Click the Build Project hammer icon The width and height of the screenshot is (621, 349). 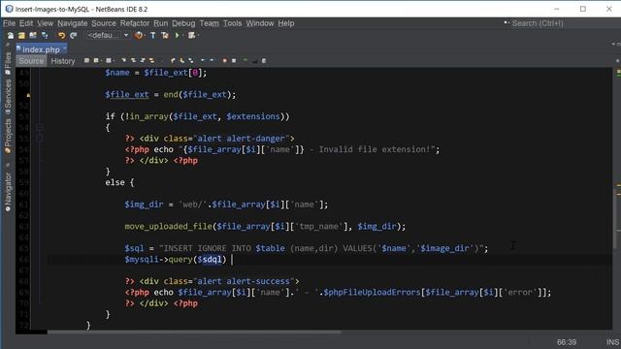(153, 36)
